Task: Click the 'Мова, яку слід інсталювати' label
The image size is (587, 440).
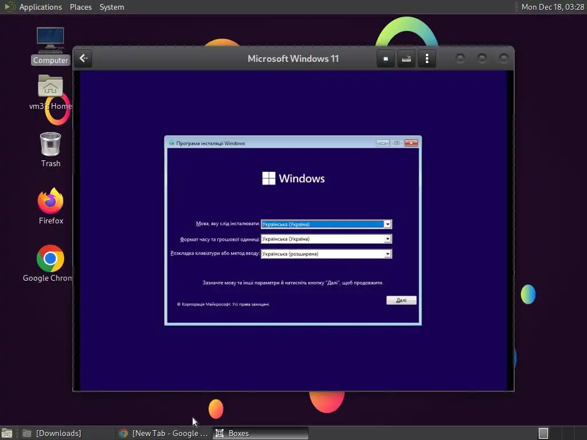Action: (228, 223)
